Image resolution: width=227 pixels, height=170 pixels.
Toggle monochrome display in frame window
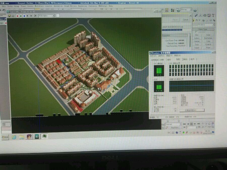31,16
